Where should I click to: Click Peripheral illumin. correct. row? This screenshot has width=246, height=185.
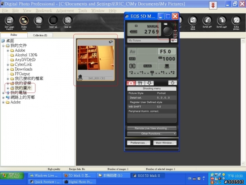[x=152, y=111]
